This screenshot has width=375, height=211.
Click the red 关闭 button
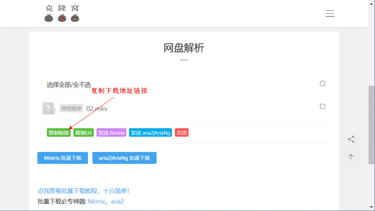[181, 133]
